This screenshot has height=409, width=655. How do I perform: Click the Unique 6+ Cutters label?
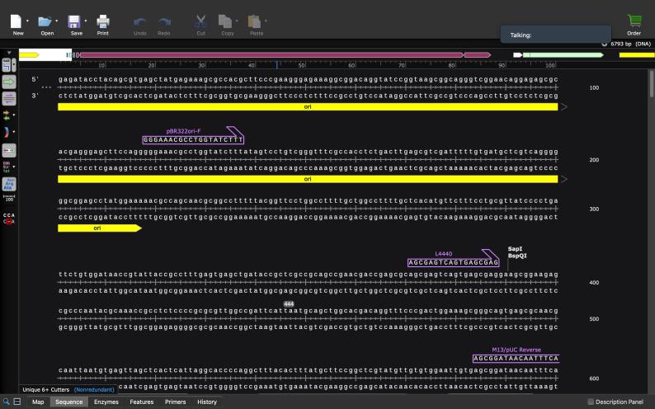click(46, 389)
